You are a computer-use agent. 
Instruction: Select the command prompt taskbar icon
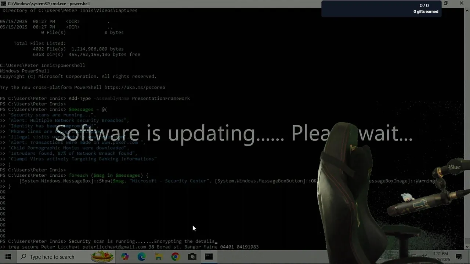pos(209,257)
